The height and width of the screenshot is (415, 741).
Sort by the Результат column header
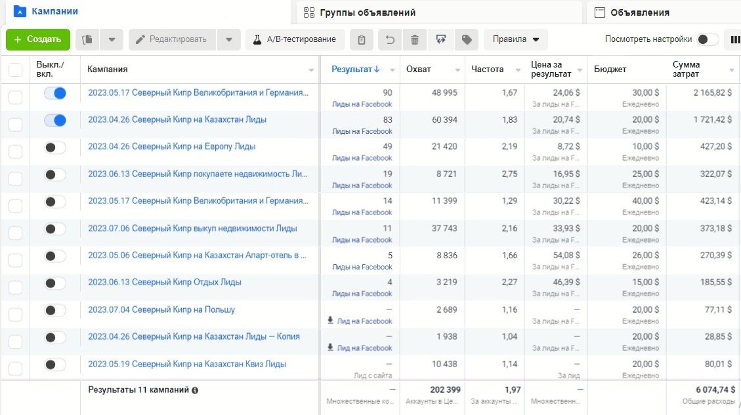coord(355,69)
